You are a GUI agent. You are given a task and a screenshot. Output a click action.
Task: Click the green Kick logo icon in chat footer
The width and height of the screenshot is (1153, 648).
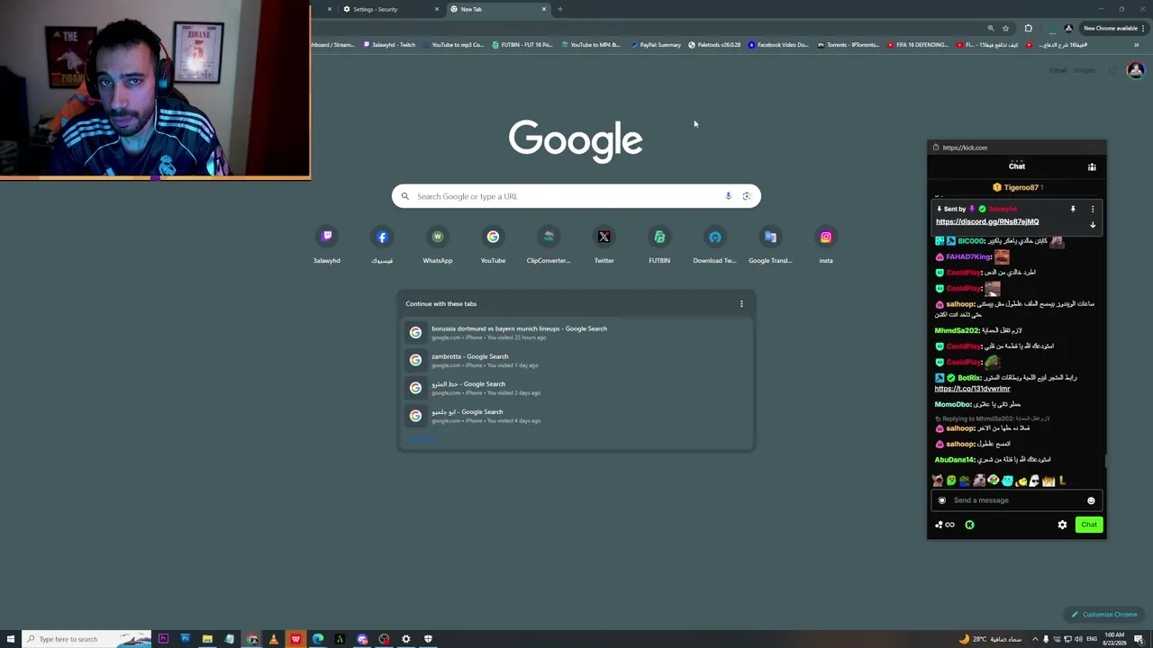tap(969, 525)
